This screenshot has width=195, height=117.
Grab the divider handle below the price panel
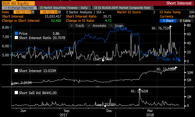pyautogui.click(x=98, y=65)
